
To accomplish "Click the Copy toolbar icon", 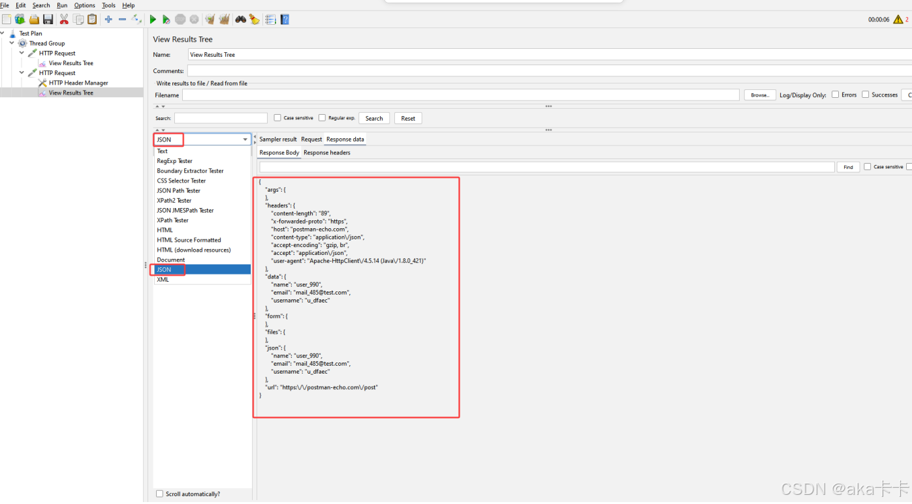I will pos(78,20).
